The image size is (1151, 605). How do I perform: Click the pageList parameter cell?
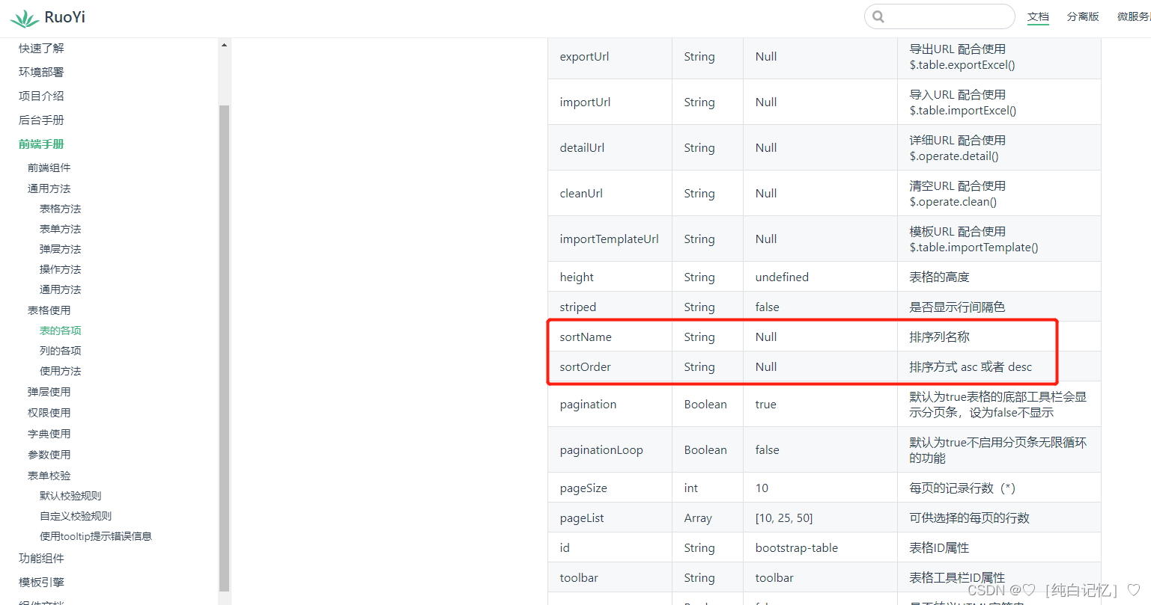(x=610, y=518)
